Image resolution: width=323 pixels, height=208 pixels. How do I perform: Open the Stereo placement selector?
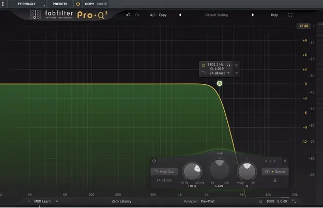(x=275, y=171)
